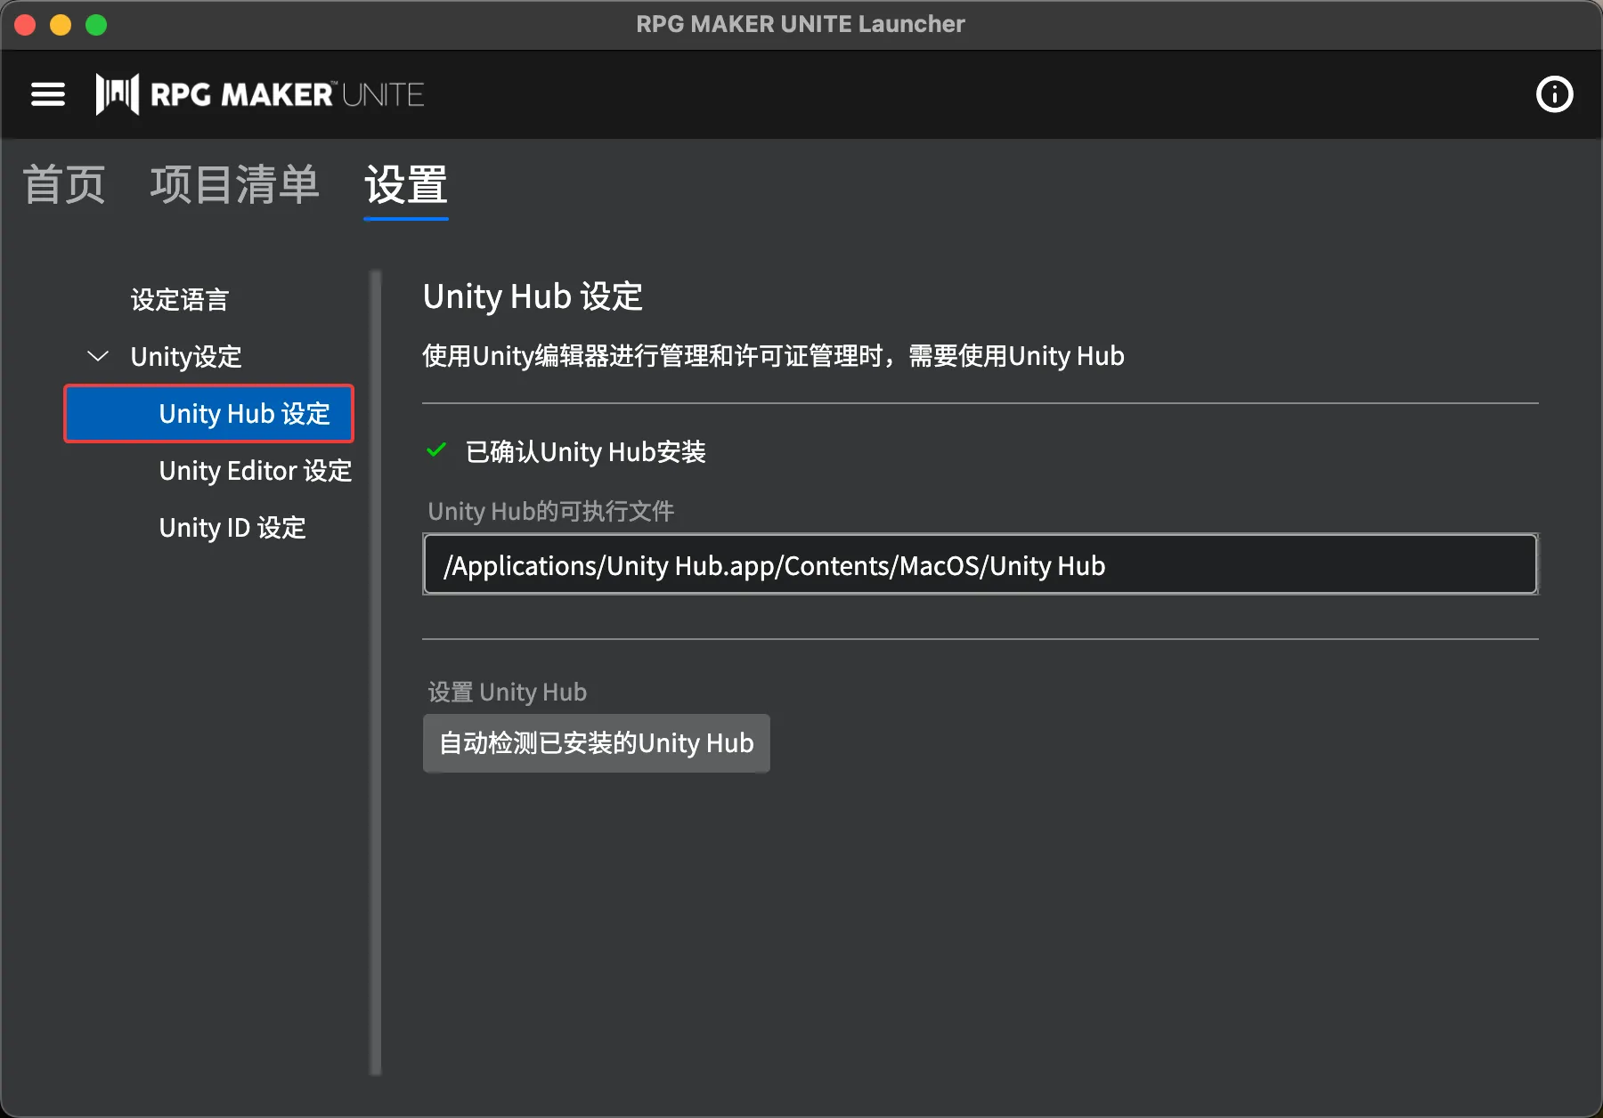This screenshot has width=1603, height=1118.
Task: Click the 已确认Unity Hub安装 text
Action: coord(586,452)
